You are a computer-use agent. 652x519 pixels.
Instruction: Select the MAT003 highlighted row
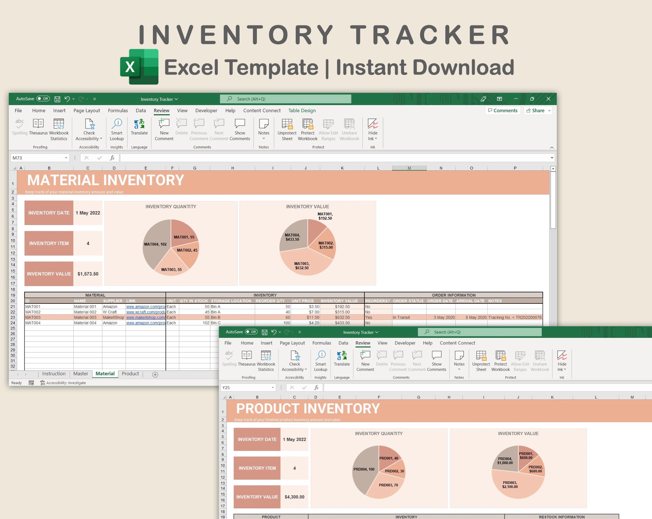click(33, 317)
